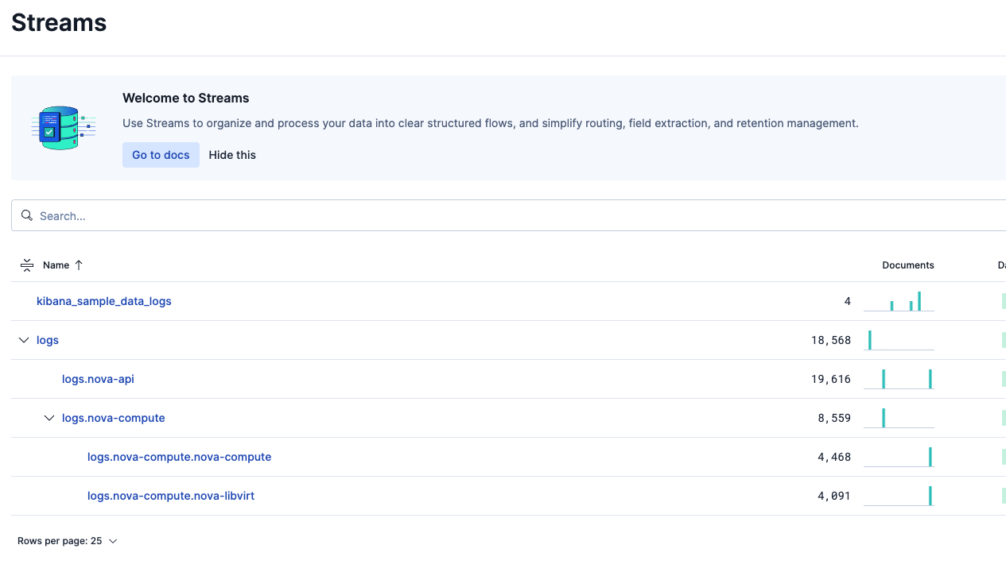
Task: Open the logs.nova-api stream link
Action: (x=98, y=379)
